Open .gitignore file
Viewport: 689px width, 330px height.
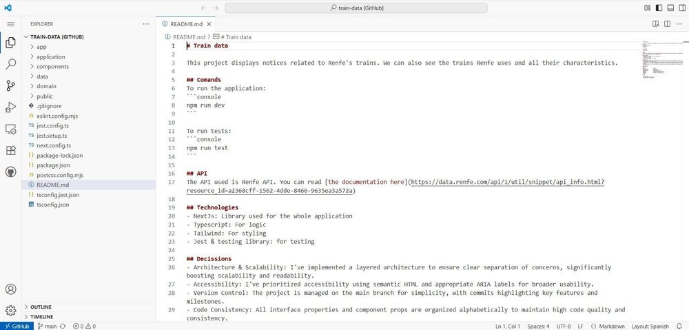[88, 106]
